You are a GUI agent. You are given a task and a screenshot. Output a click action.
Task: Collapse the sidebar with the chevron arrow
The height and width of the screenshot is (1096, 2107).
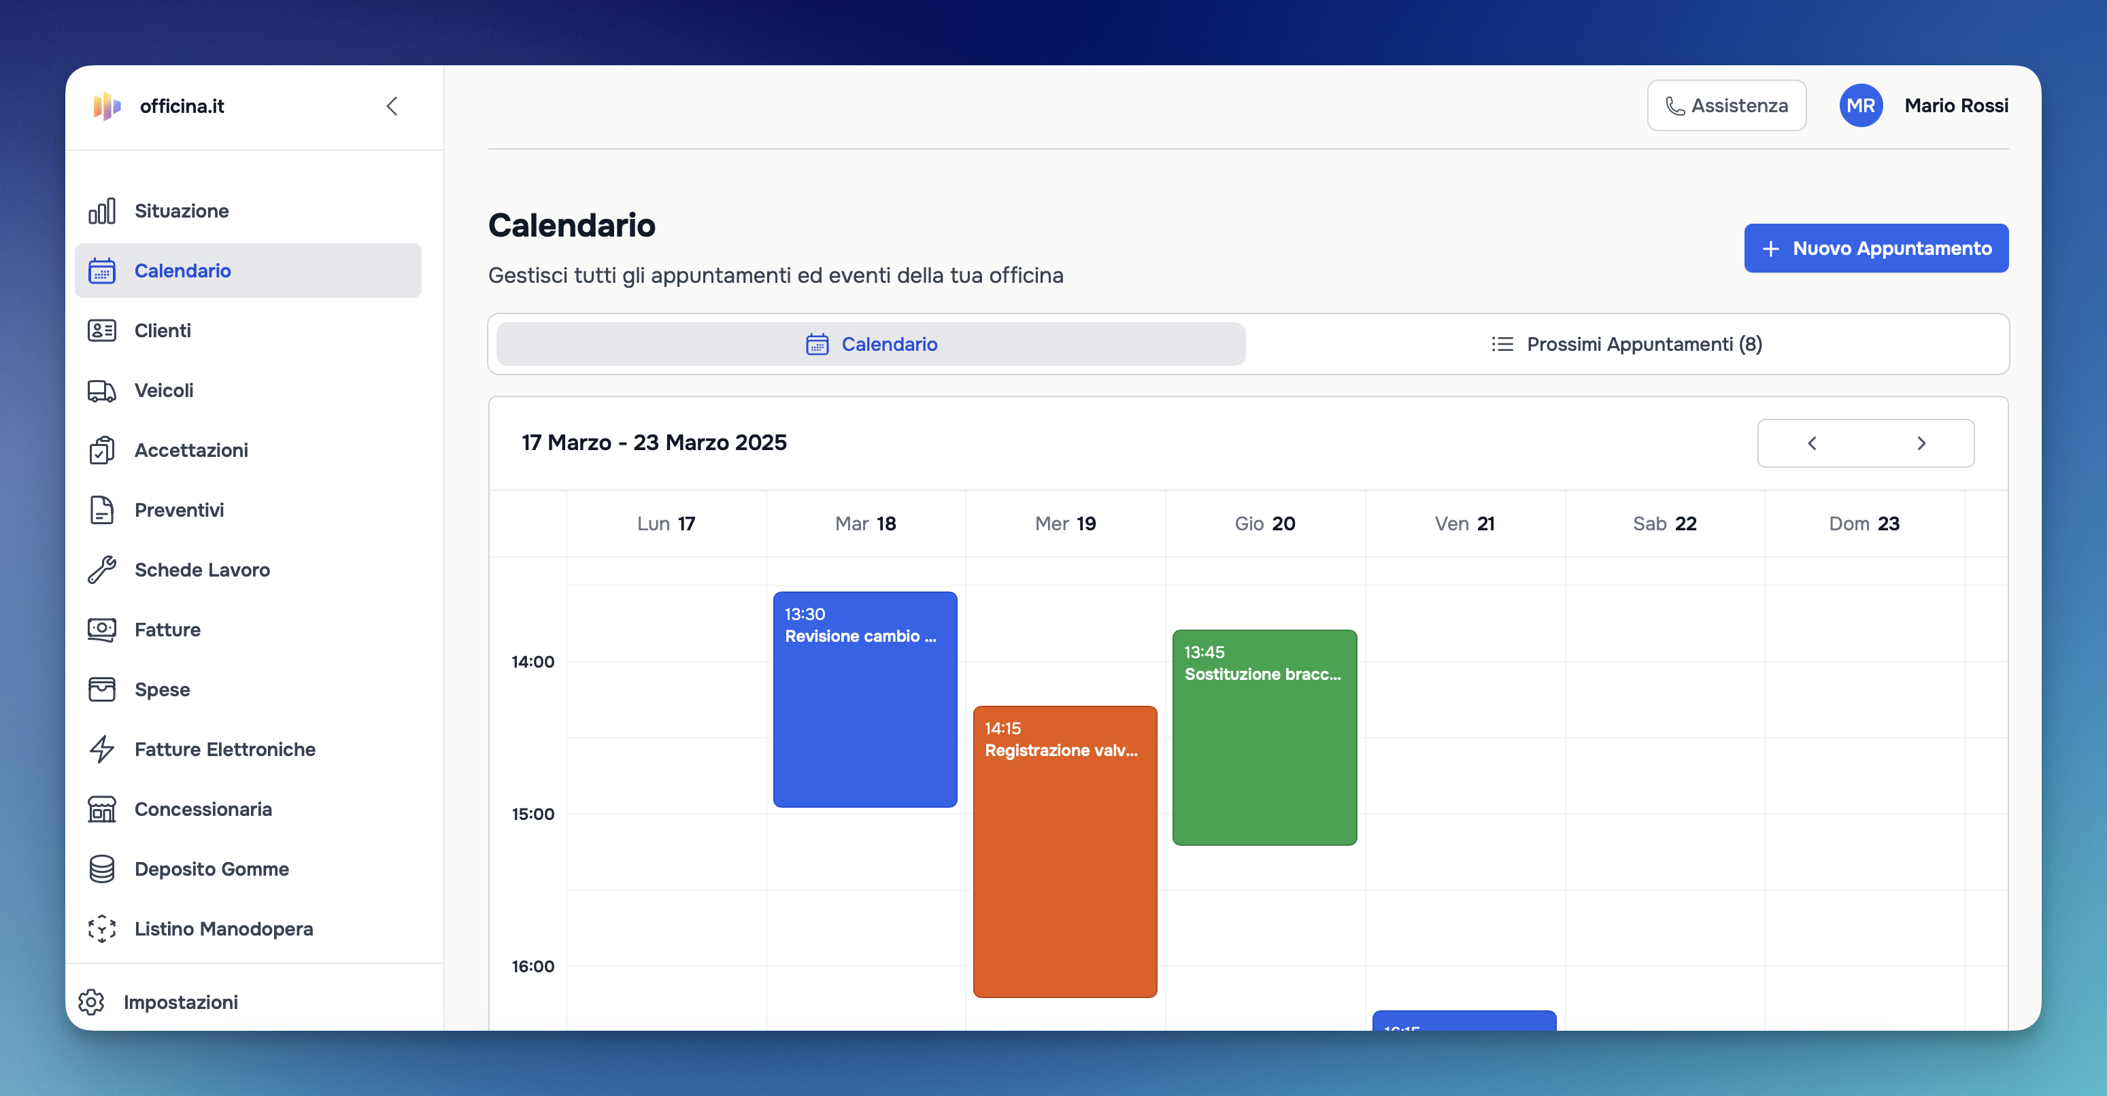pyautogui.click(x=392, y=105)
